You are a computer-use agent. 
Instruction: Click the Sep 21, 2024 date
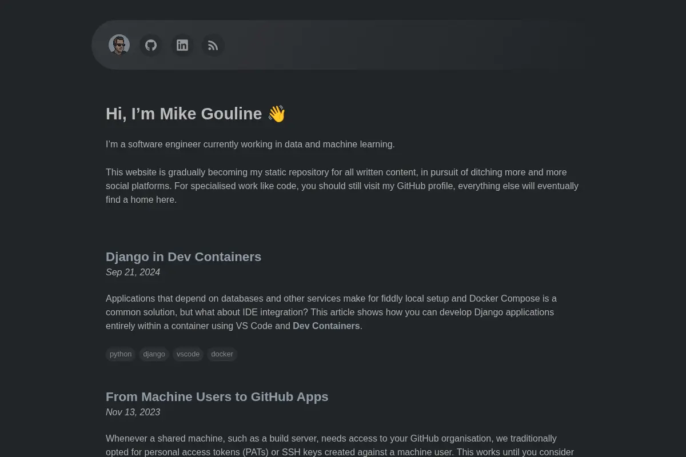(133, 272)
